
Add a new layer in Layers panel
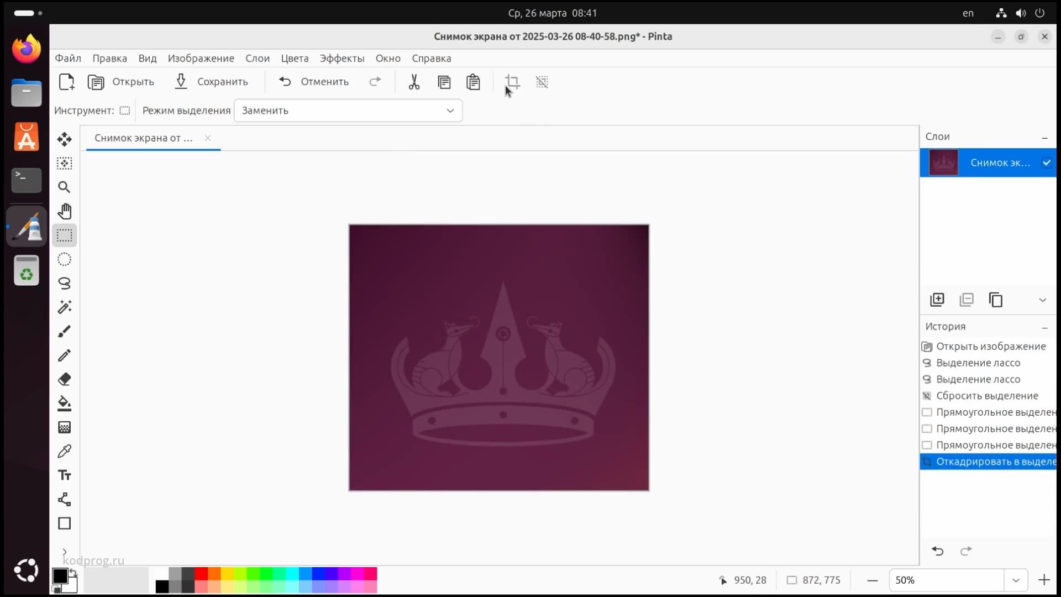click(937, 300)
